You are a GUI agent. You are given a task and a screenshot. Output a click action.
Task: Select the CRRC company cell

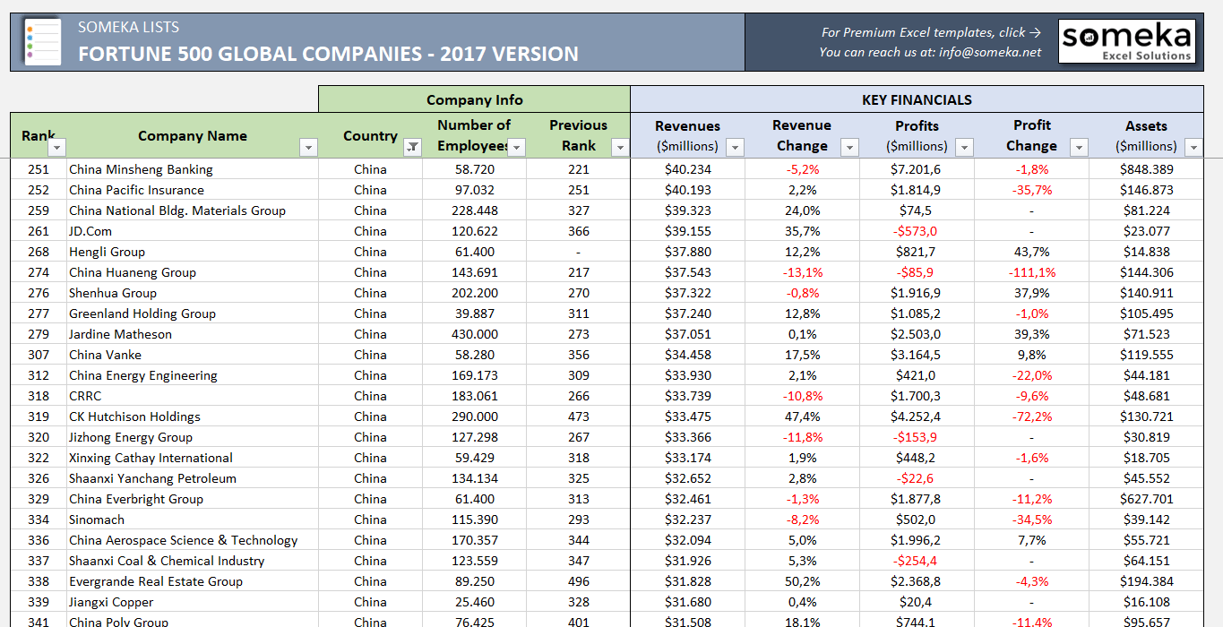pyautogui.click(x=192, y=396)
